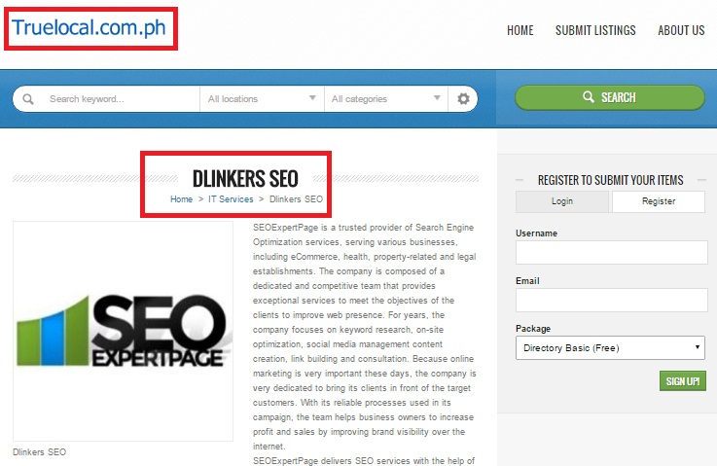Switch to the Register tab

tap(658, 201)
